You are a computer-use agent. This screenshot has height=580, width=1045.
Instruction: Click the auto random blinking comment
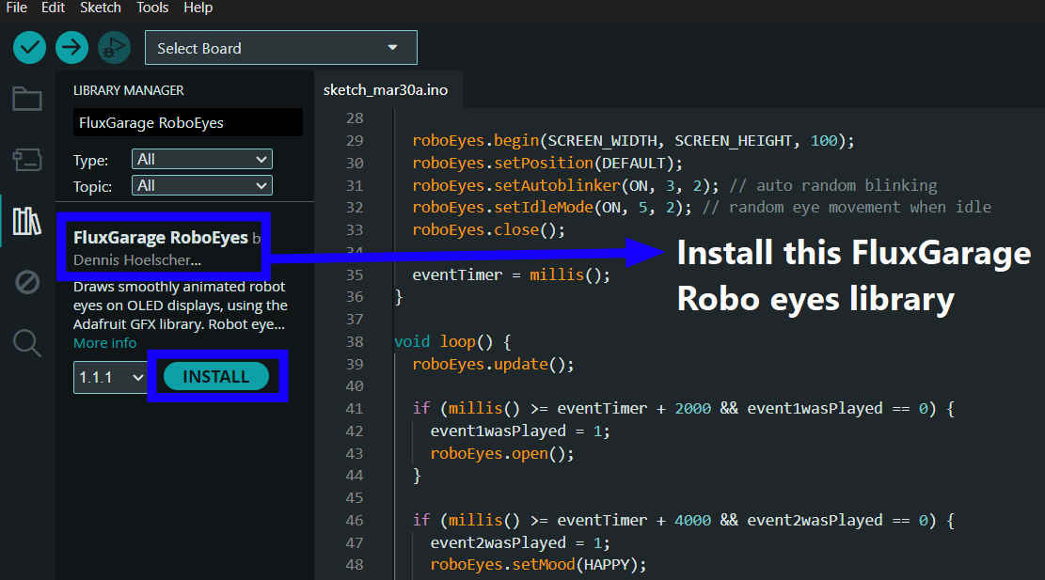point(833,185)
